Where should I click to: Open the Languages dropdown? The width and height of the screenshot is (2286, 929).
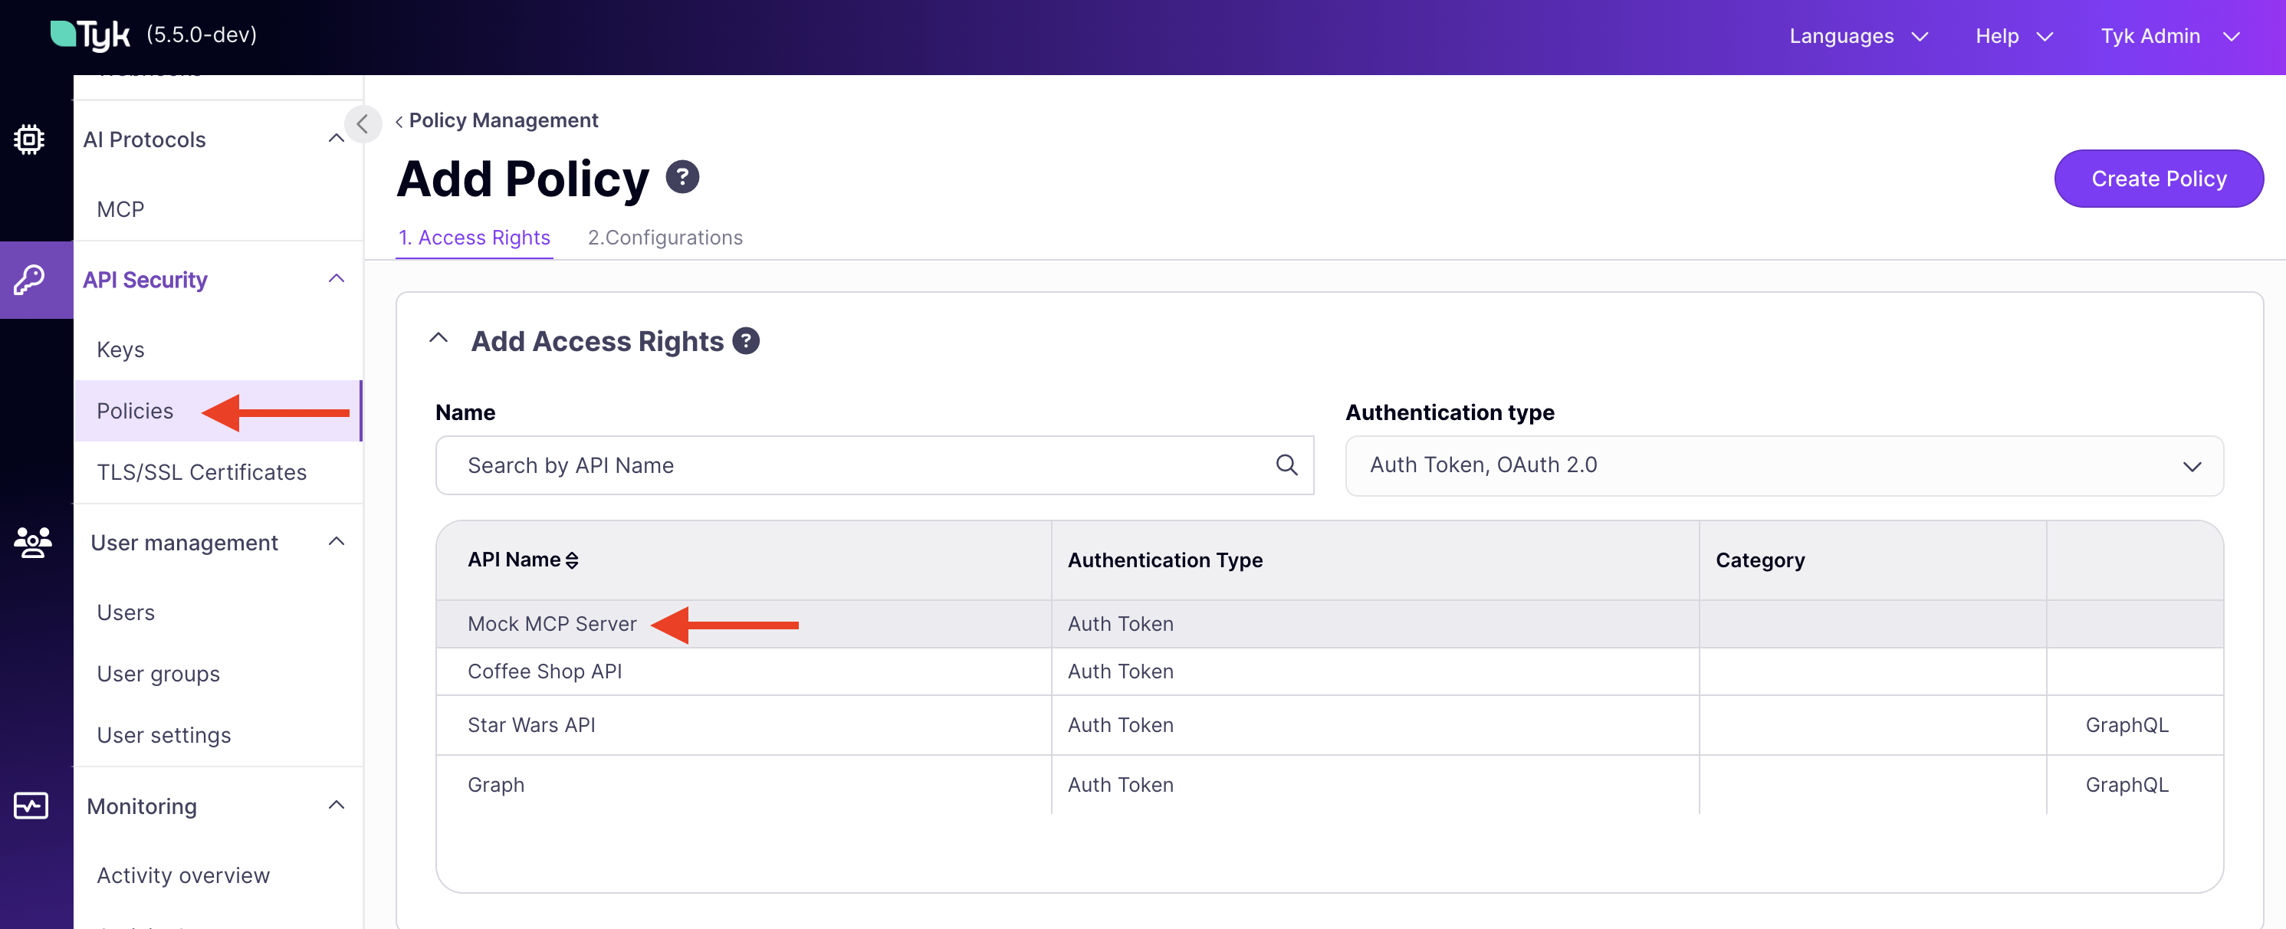(x=1858, y=36)
